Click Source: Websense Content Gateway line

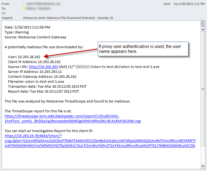[35, 37]
